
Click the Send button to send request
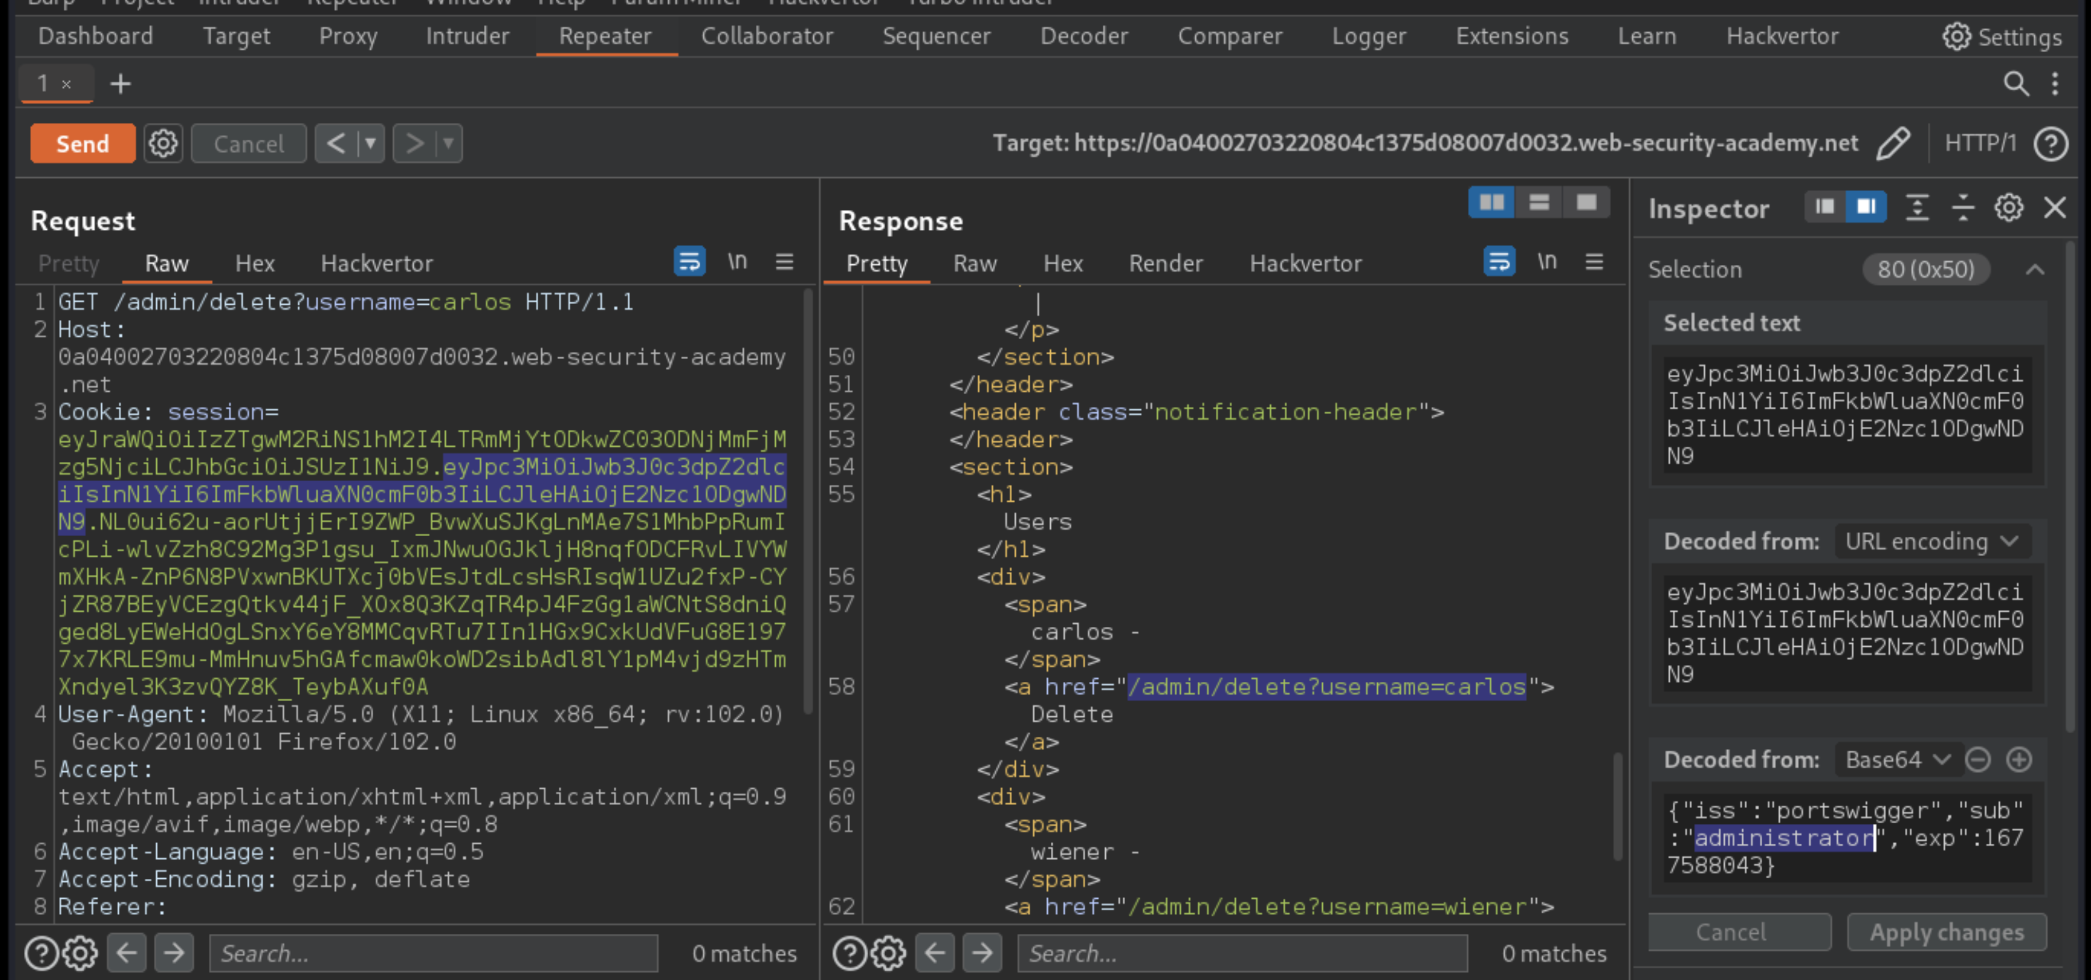coord(81,143)
